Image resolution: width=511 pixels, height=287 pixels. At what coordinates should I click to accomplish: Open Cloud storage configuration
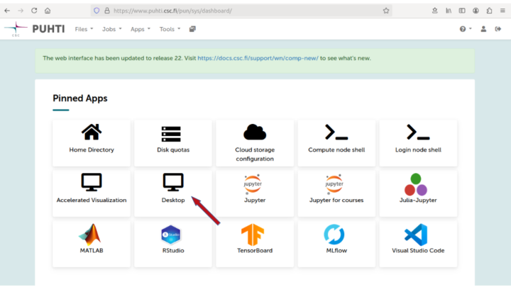point(255,143)
